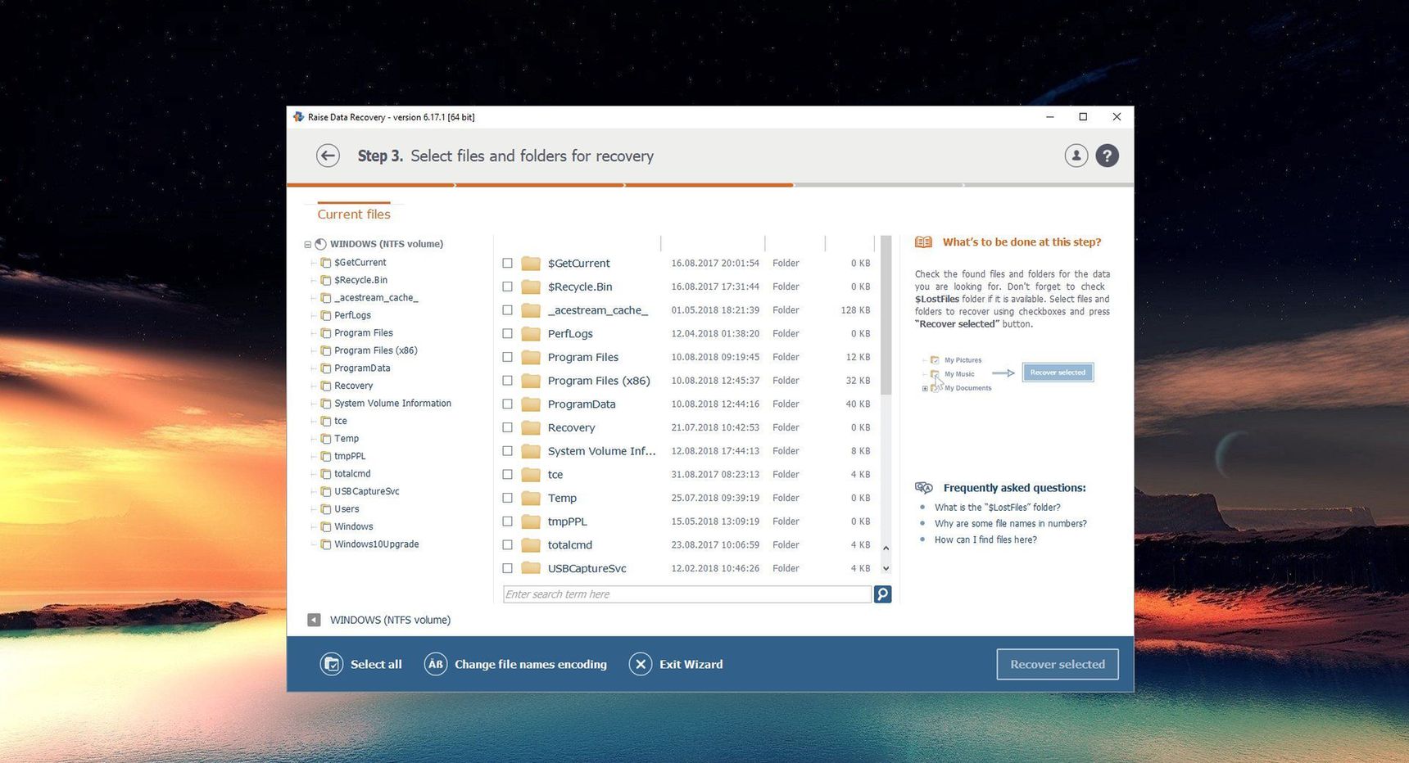Screen dimensions: 1409x763
Task: Click the Select all icon
Action: [332, 664]
